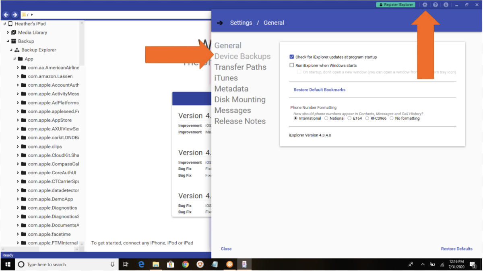Image resolution: width=483 pixels, height=271 pixels.
Task: Collapse the Backup Explorer tree node
Action: pyautogui.click(x=11, y=50)
